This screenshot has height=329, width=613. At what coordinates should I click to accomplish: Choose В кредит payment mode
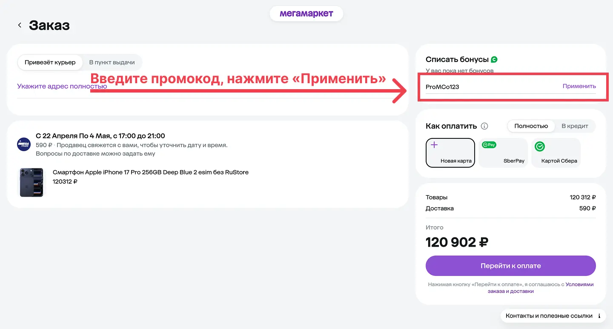[575, 126]
